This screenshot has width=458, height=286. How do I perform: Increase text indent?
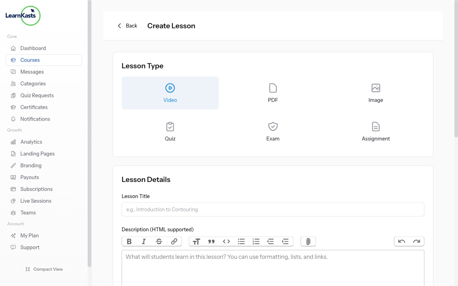(x=285, y=241)
